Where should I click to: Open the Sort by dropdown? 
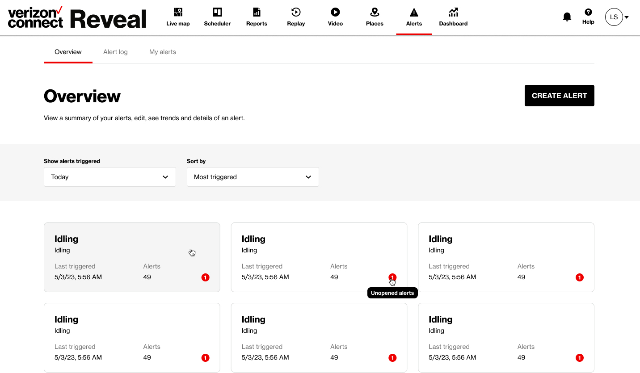[253, 177]
